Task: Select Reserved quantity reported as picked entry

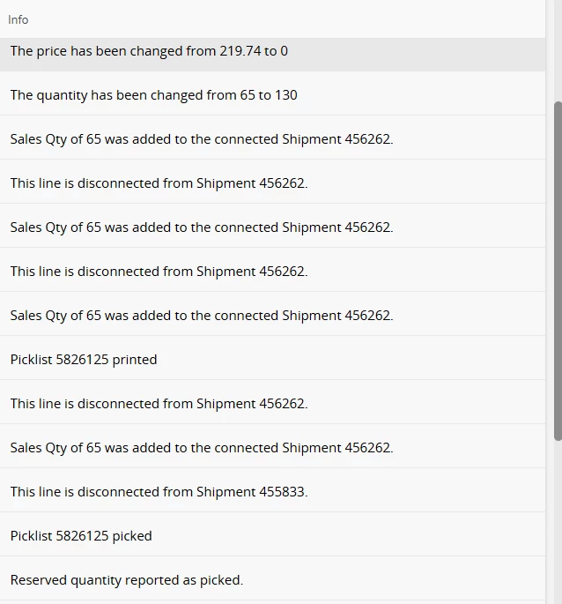Action: pyautogui.click(x=272, y=579)
